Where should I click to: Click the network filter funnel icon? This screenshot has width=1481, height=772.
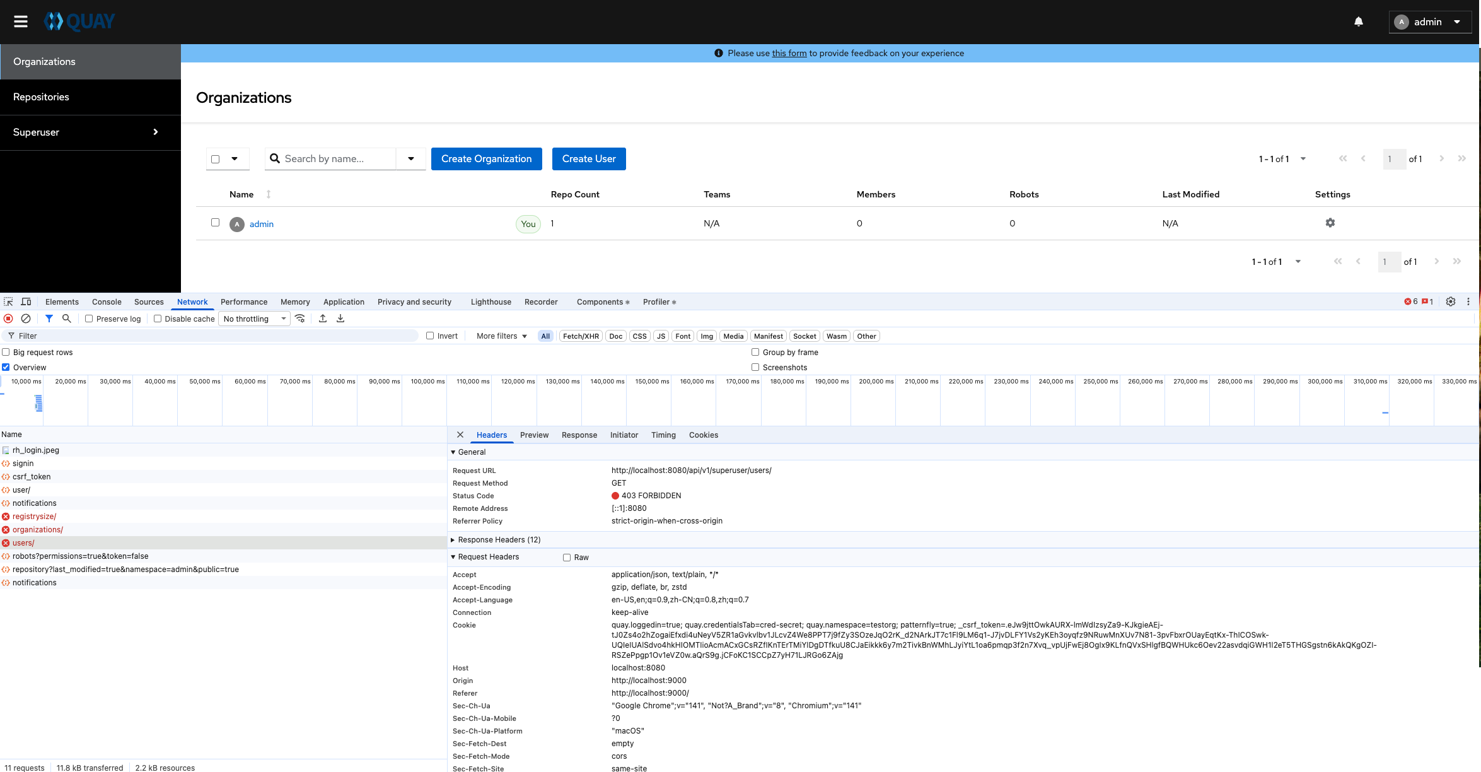[49, 319]
